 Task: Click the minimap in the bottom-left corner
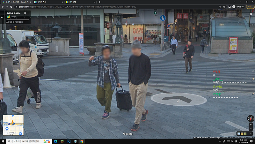pyautogui.click(x=13, y=125)
